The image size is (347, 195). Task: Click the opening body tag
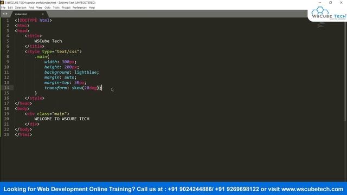point(22,108)
